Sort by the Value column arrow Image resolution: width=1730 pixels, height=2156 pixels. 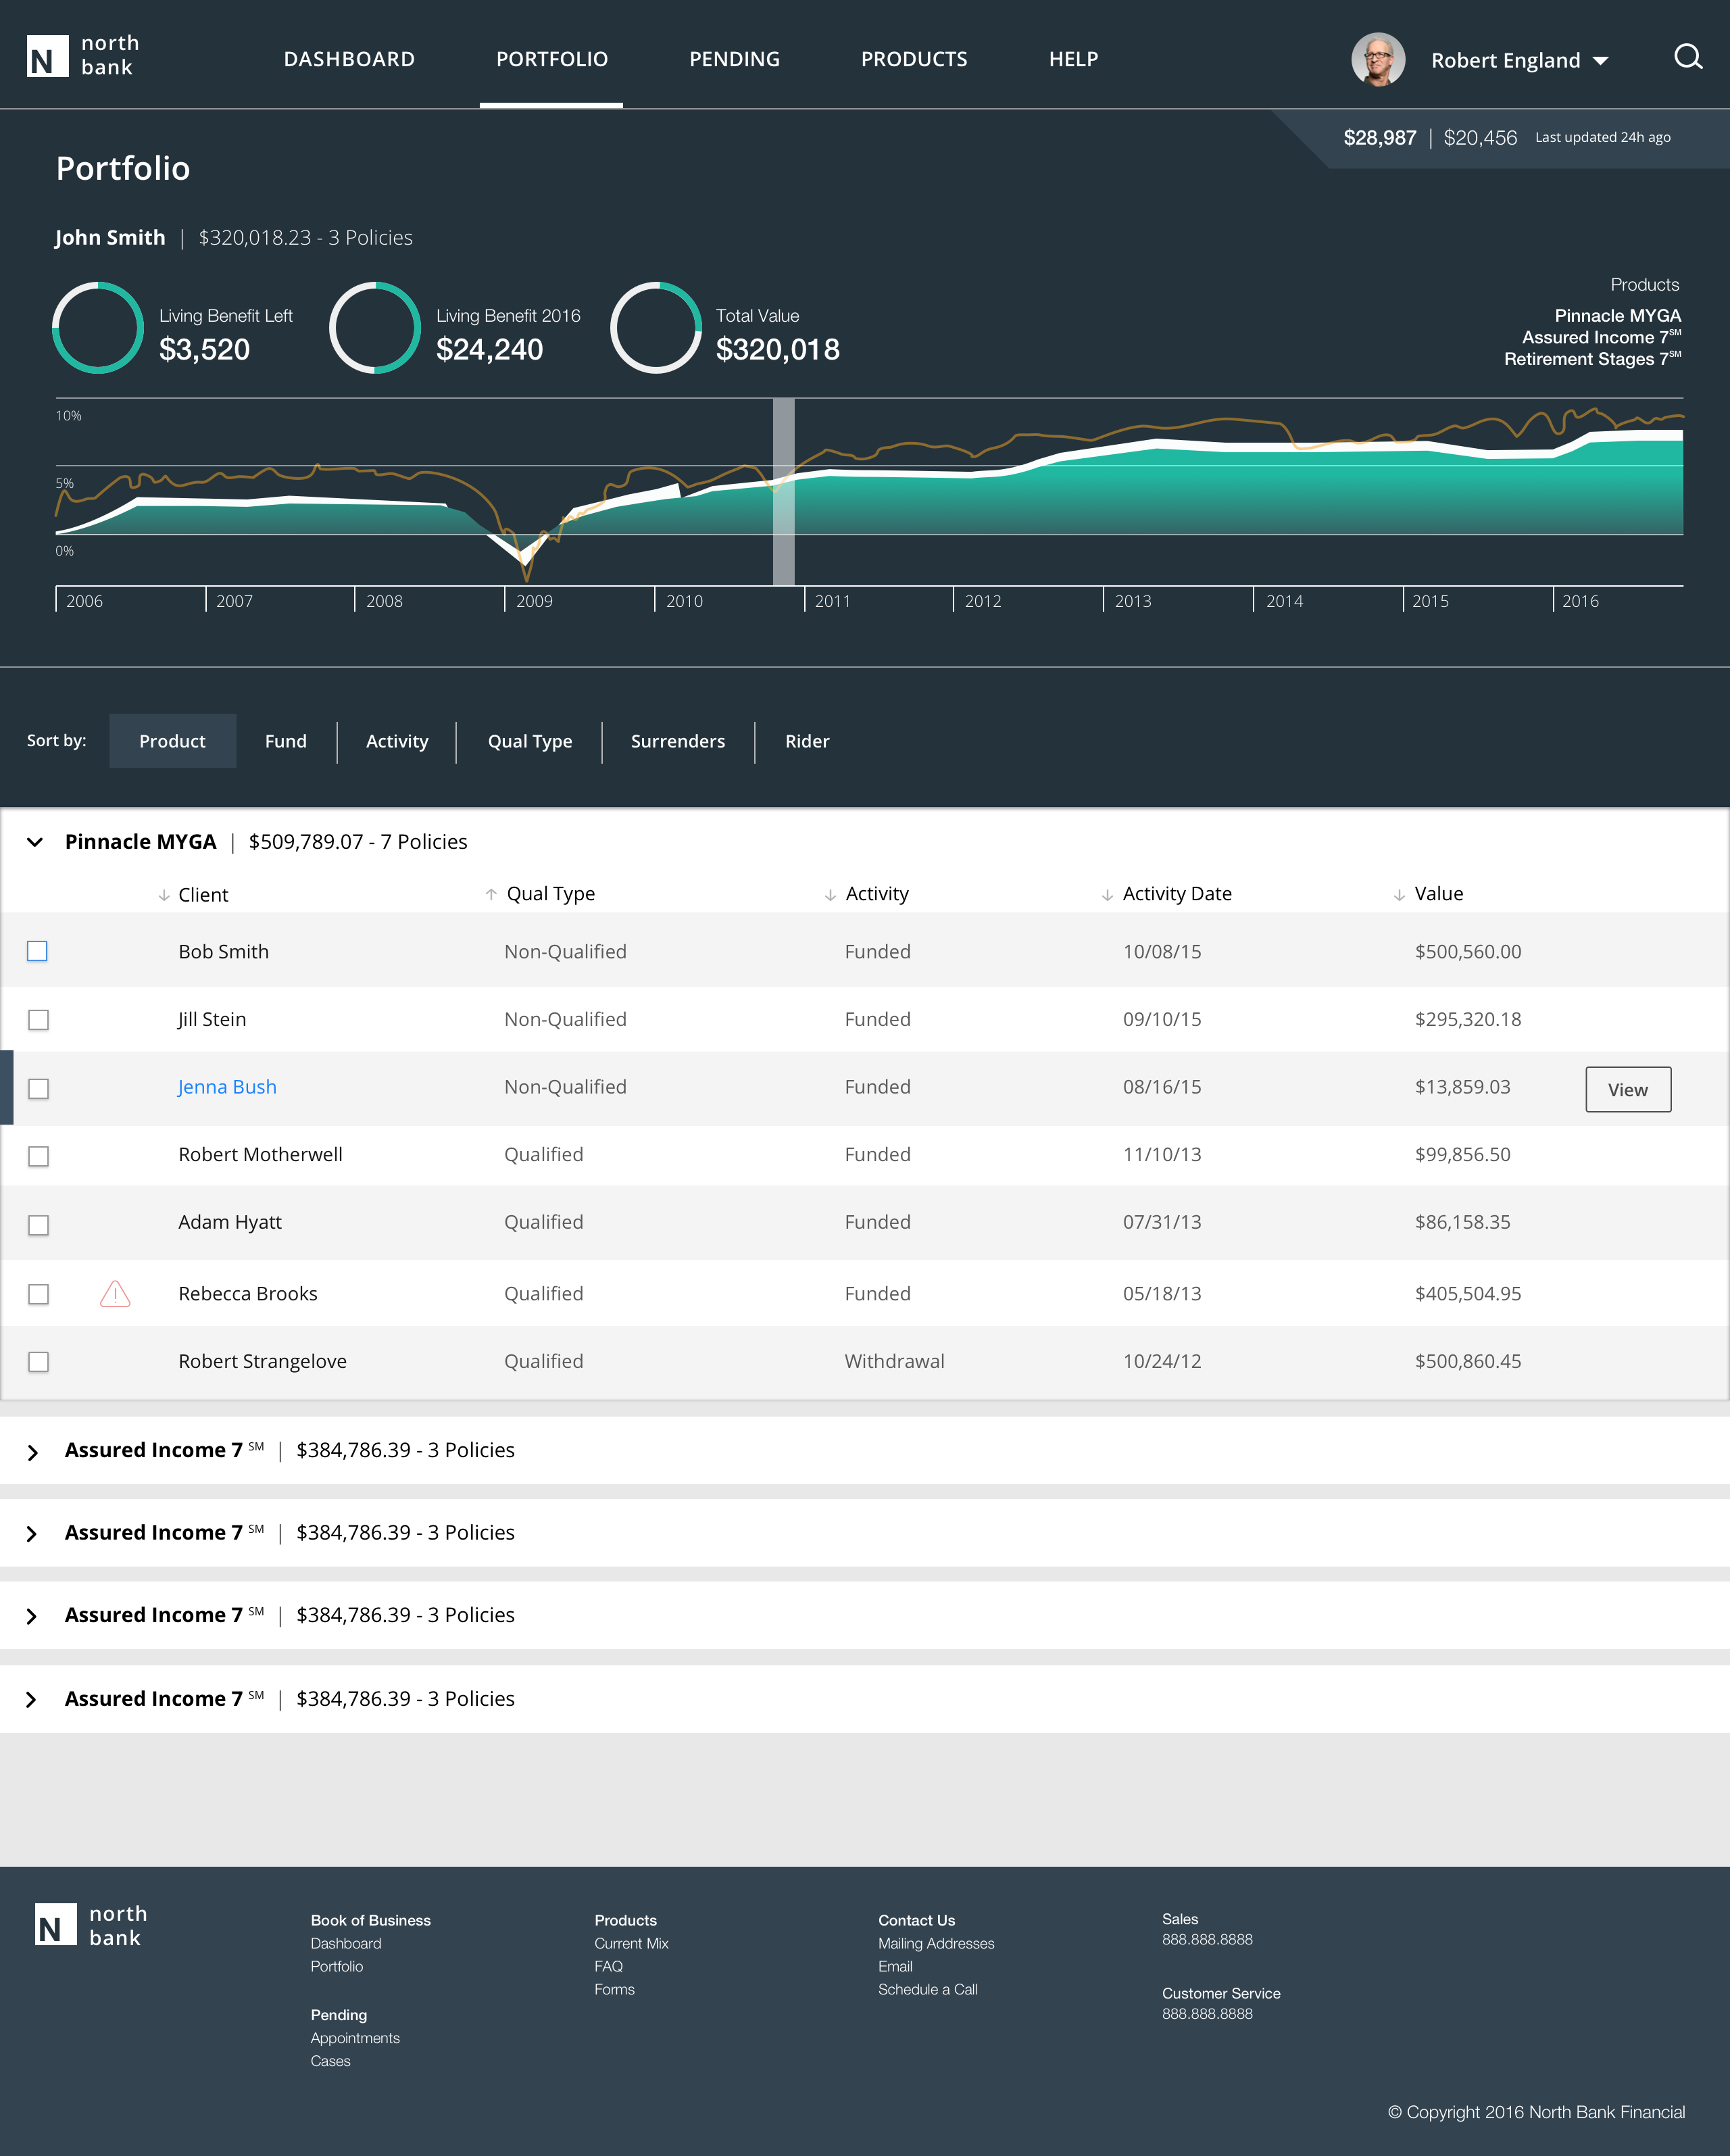(x=1400, y=895)
